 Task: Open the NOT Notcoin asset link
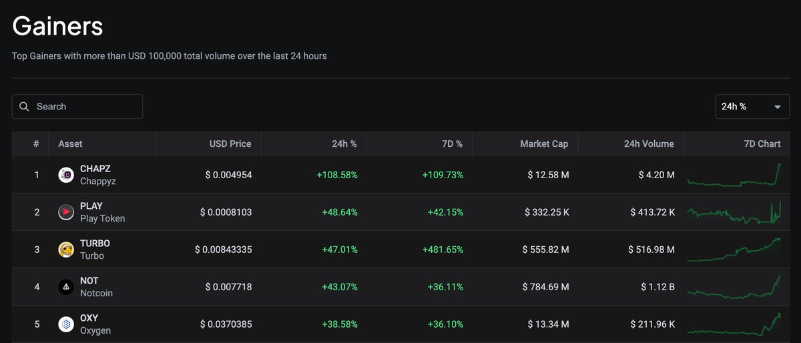point(96,287)
